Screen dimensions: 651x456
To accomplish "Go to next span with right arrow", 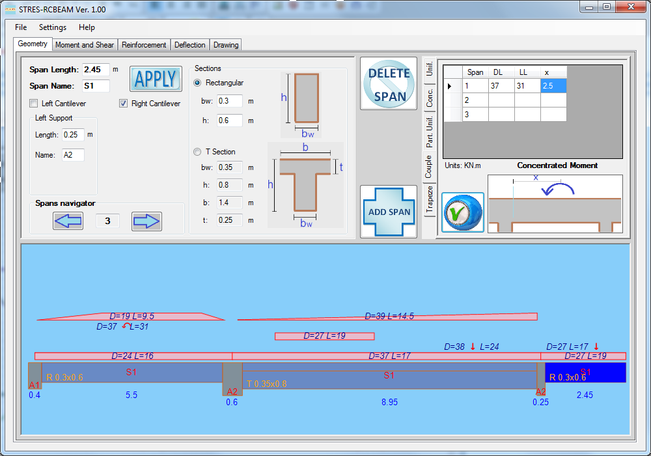I will click(x=146, y=221).
